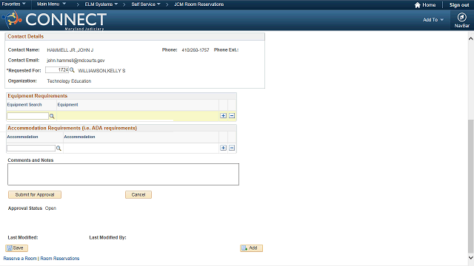The height and width of the screenshot is (266, 474).
Task: Open the Accommodation lookup magnifier
Action: pos(59,148)
